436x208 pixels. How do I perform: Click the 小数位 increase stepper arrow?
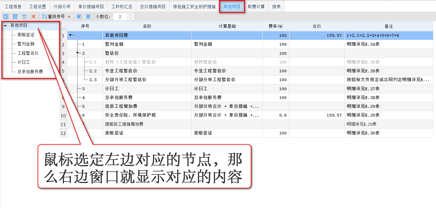[x=130, y=15]
